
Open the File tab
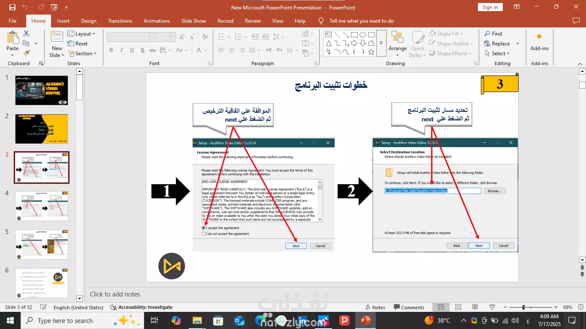12,21
